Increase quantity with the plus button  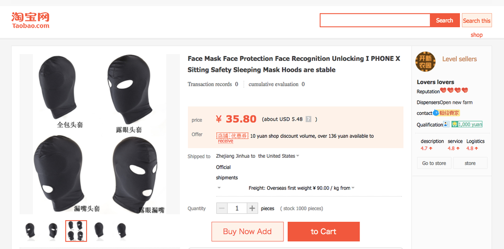[253, 208]
